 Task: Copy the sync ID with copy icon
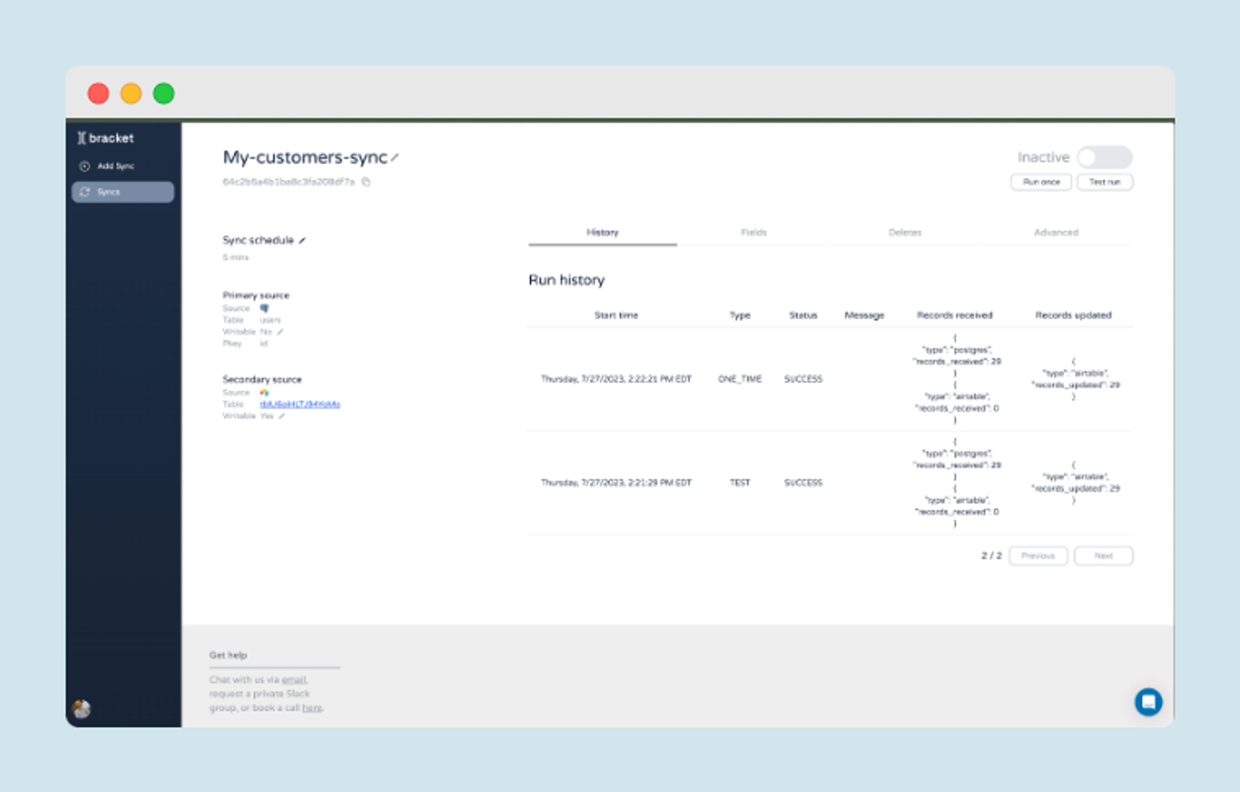367,182
